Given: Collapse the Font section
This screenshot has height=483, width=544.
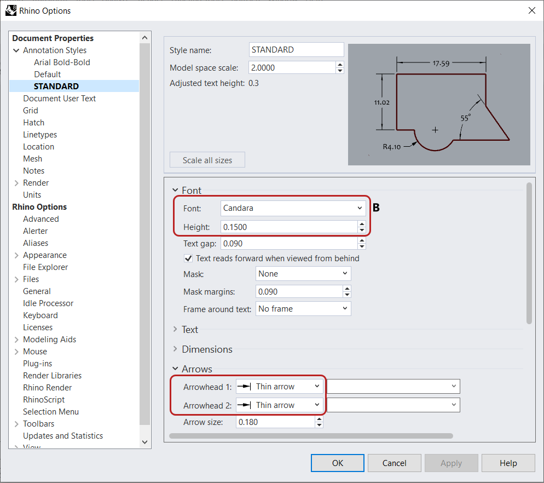Looking at the screenshot, I should [175, 191].
